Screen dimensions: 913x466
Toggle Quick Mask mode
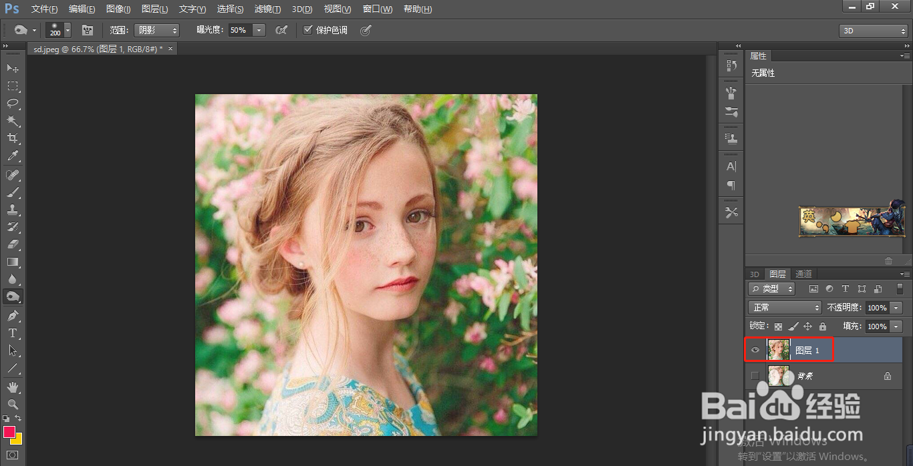13,455
